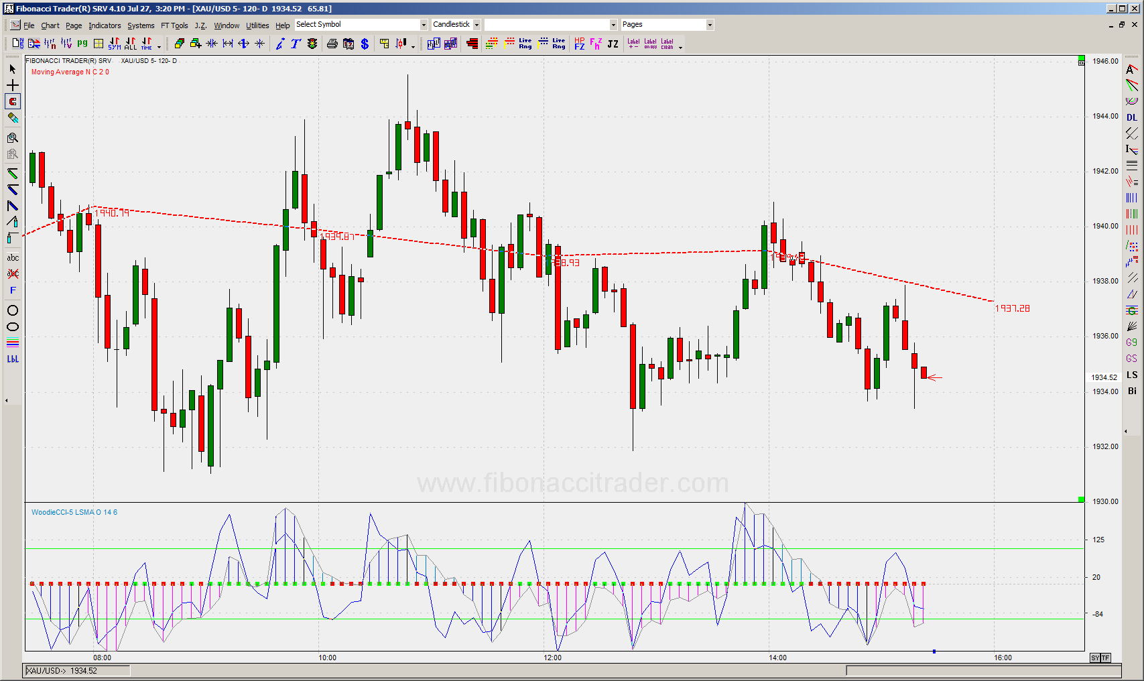
Task: Select the circle drawing tool
Action: pos(12,310)
